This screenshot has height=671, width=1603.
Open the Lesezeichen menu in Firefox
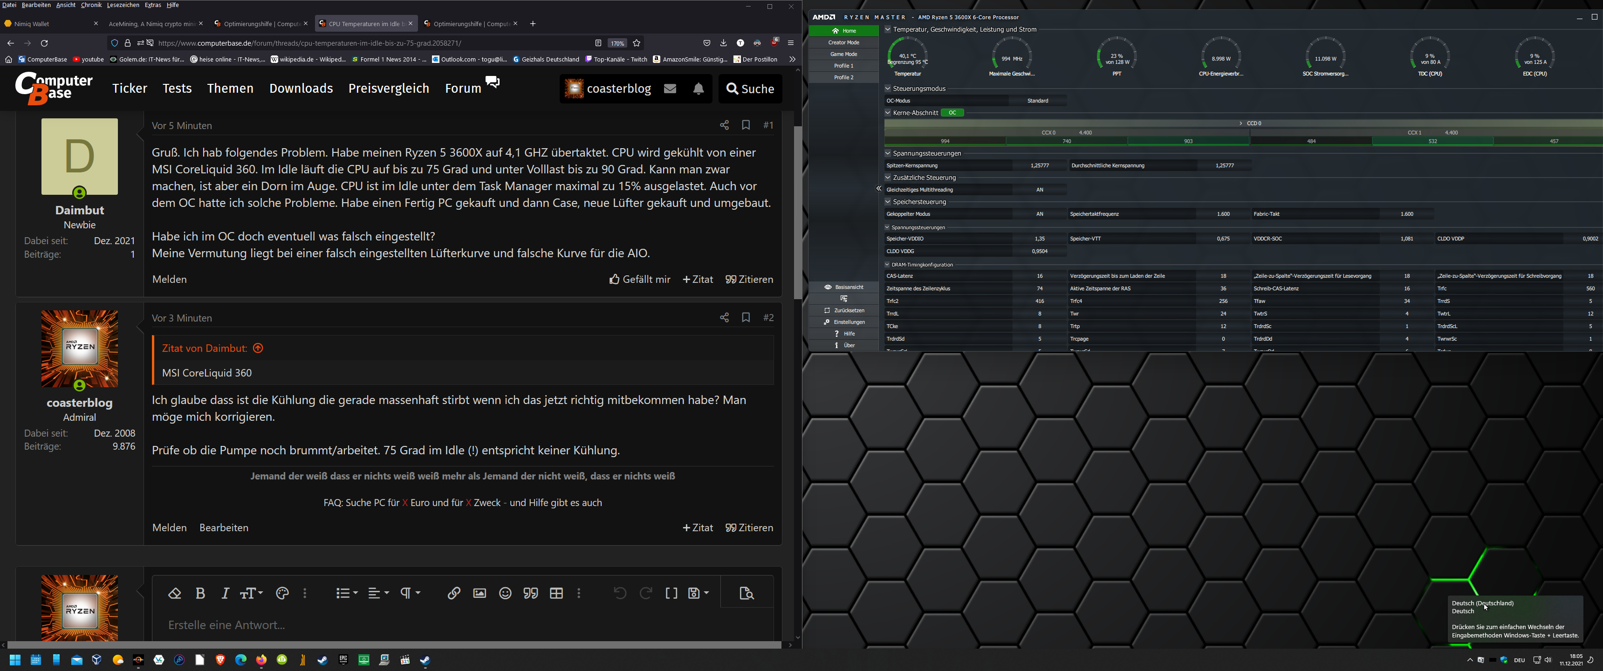click(123, 5)
